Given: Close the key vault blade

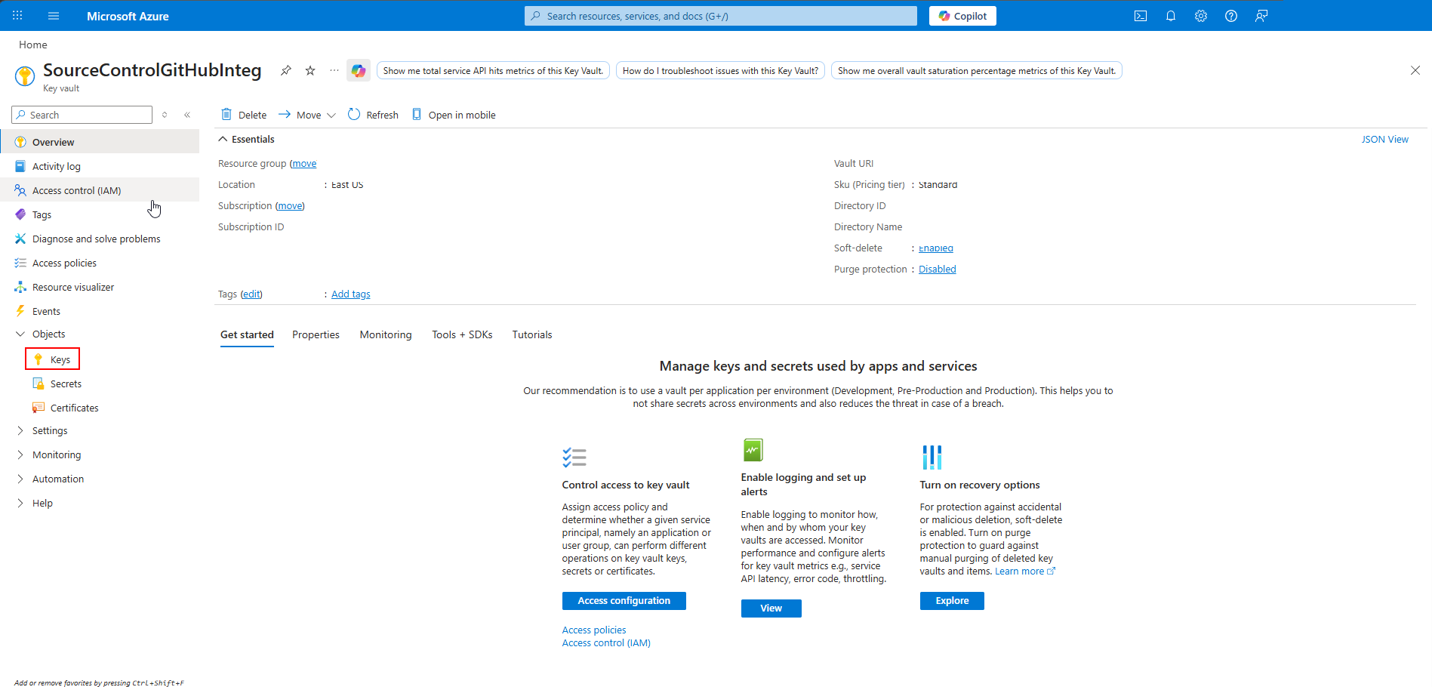Looking at the screenshot, I should point(1415,70).
